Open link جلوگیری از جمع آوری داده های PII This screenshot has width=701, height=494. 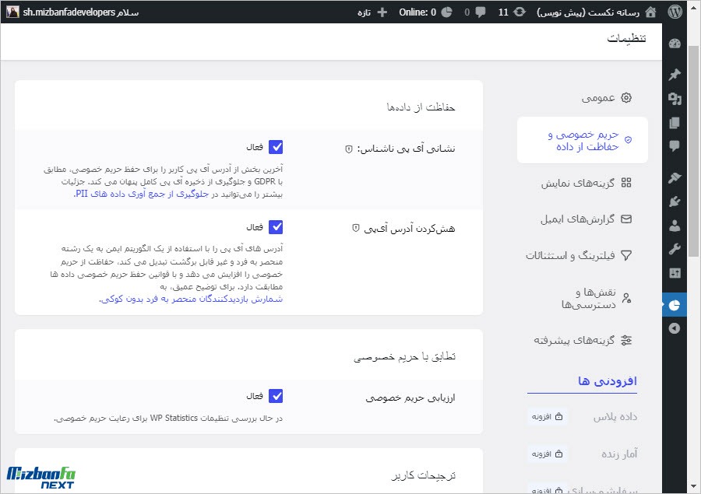[141, 194]
